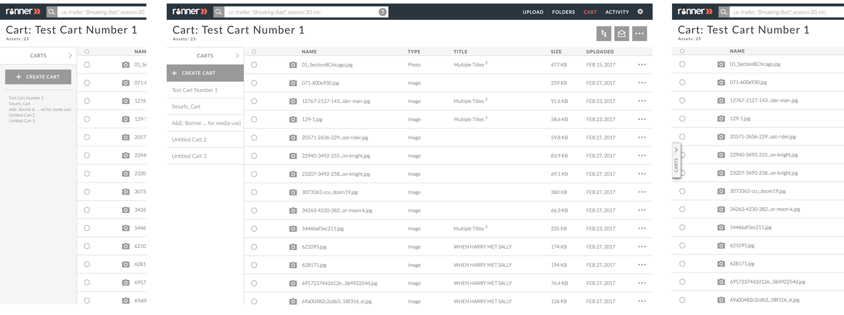Open UPLOAD in the top navigation
Image resolution: width=844 pixels, height=315 pixels.
pos(533,12)
